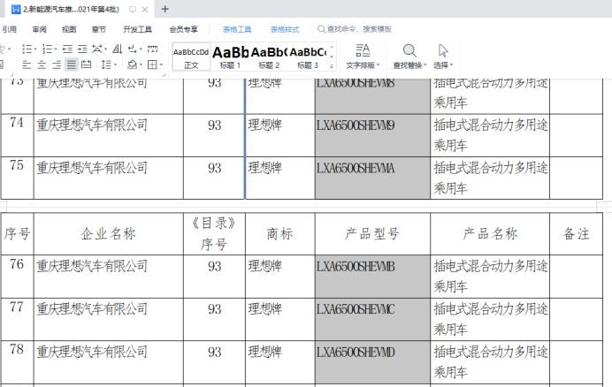Open Chinese typography layout tool
Image resolution: width=612 pixels, height=387 pixels.
97,49
